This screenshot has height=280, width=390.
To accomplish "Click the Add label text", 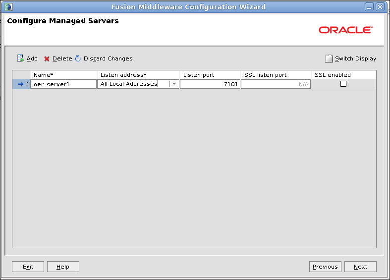I will pyautogui.click(x=32, y=58).
